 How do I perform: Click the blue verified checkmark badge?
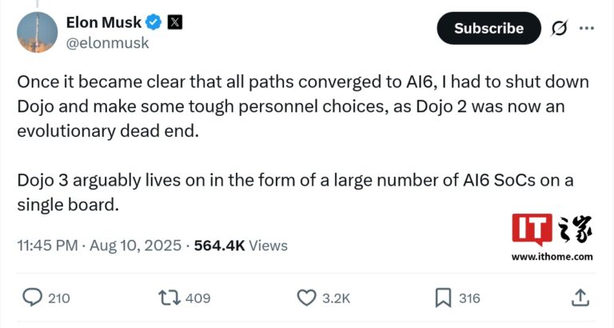click(153, 22)
